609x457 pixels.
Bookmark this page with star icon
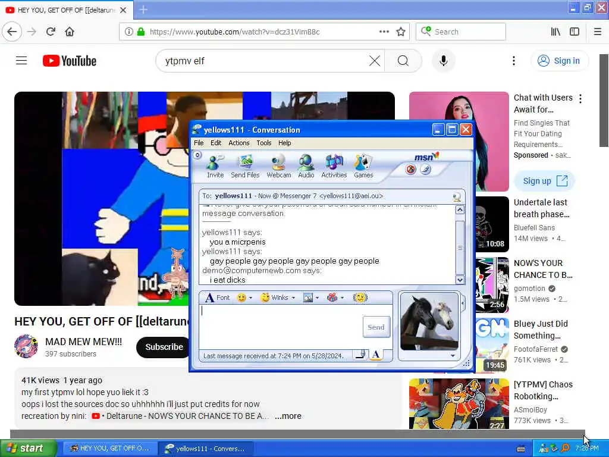pyautogui.click(x=401, y=32)
